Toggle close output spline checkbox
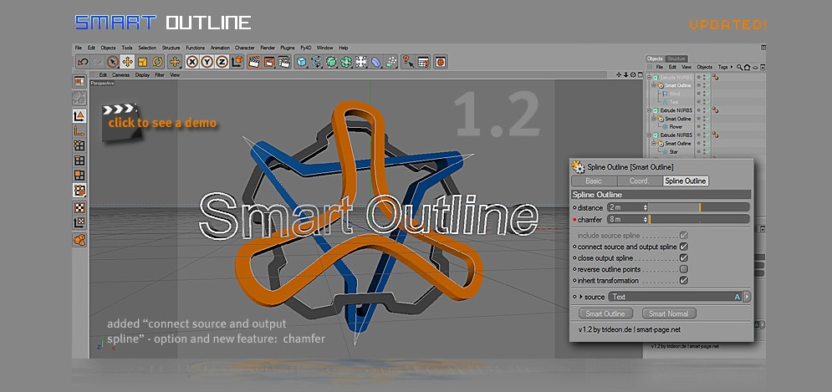The image size is (832, 392). (684, 257)
